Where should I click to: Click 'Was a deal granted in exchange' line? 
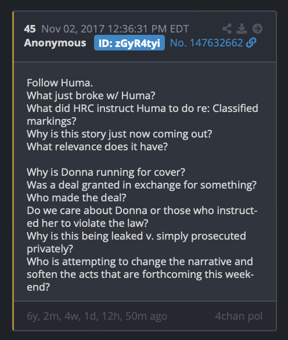pos(142,185)
